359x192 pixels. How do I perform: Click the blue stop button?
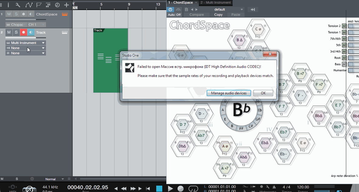[159, 189]
